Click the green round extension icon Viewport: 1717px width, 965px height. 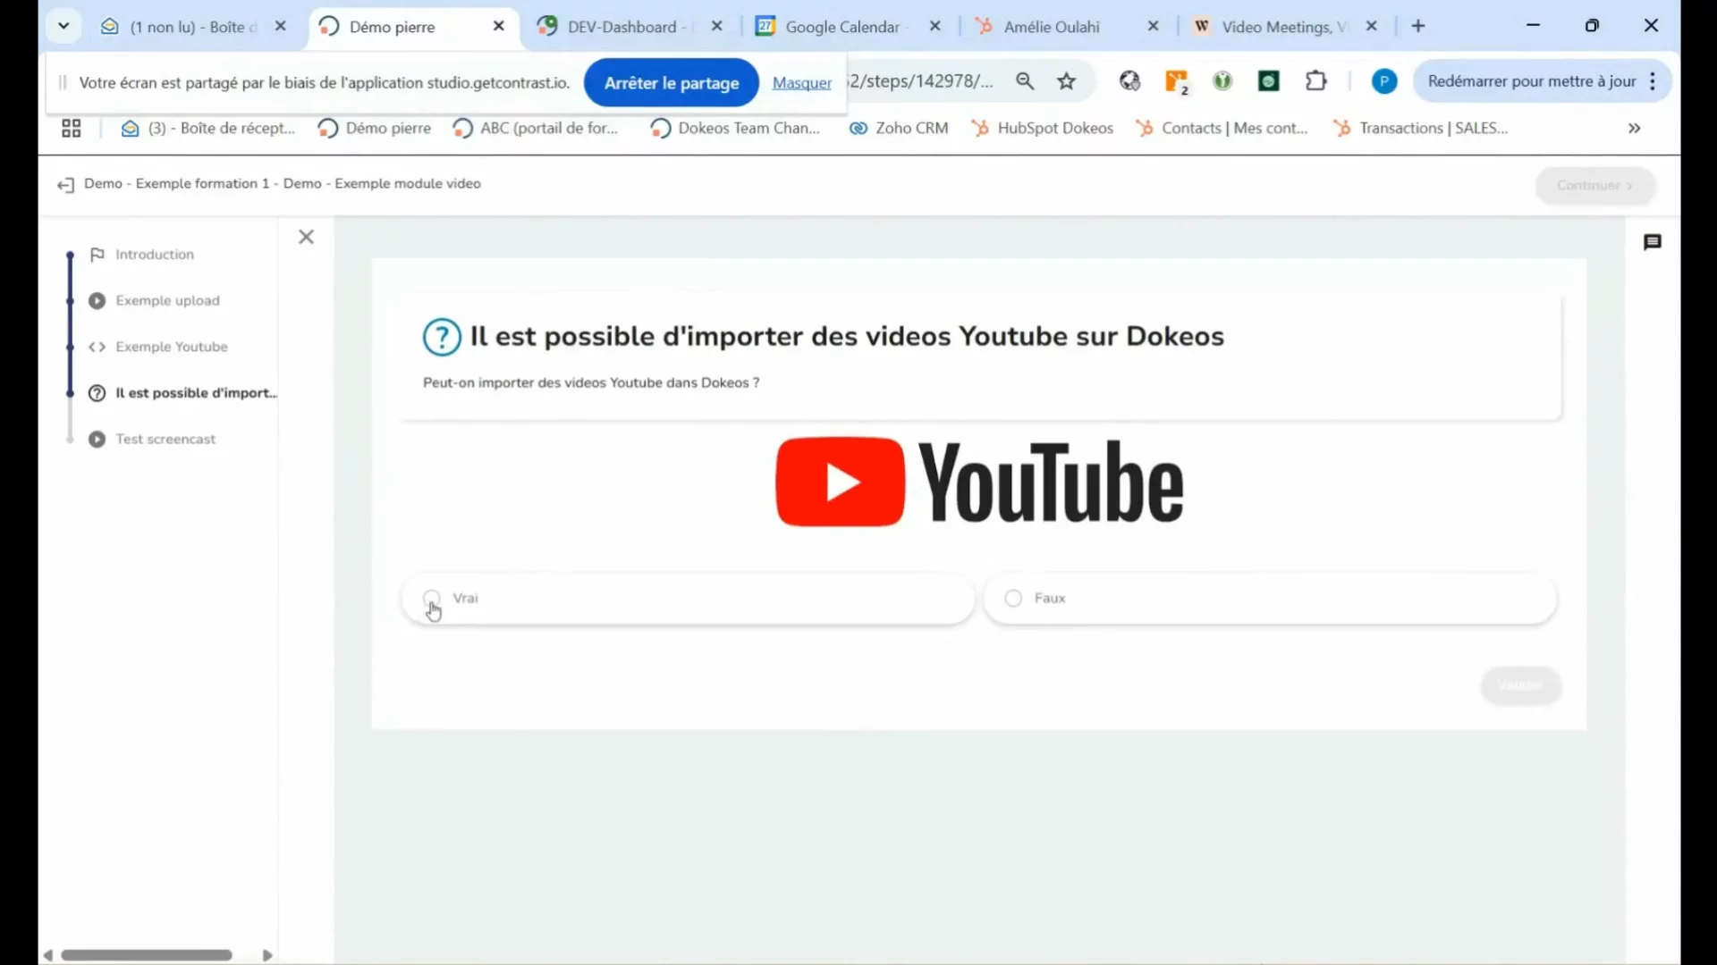coord(1222,81)
